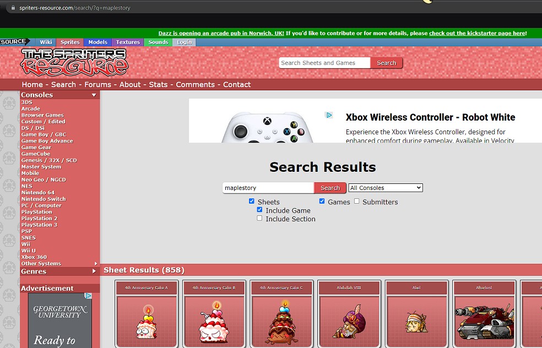542x348 pixels.
Task: Open the Abel sprite sheet
Action: pyautogui.click(x=416, y=313)
